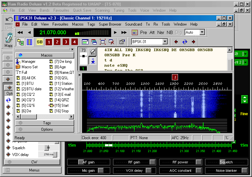The image size is (252, 177).
Task: Toggle the Att attenuator option
Action: pyautogui.click(x=152, y=32)
